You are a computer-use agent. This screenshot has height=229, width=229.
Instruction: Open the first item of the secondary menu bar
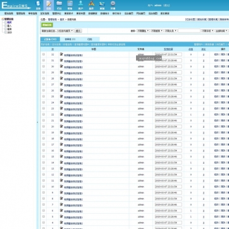[x=9, y=13]
